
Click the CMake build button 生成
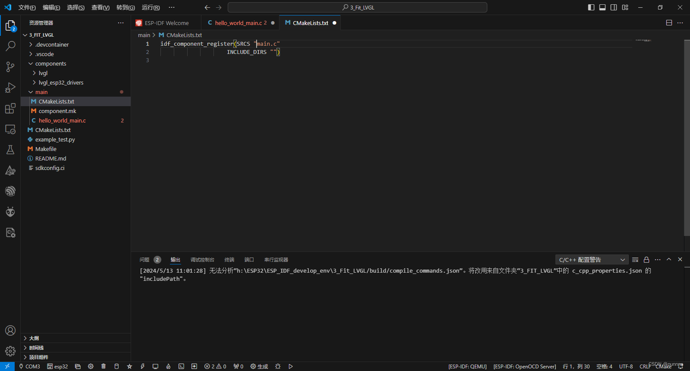point(259,366)
